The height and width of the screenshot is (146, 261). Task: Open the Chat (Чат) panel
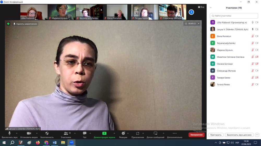(x=85, y=134)
